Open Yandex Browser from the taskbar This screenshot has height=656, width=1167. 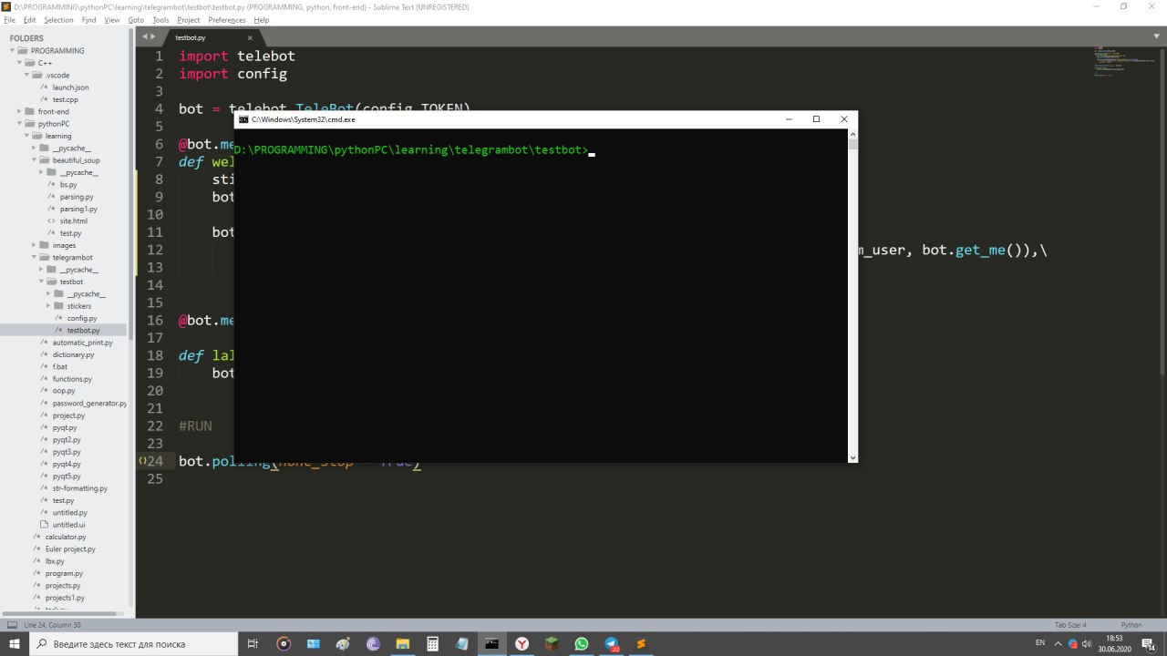click(x=522, y=643)
